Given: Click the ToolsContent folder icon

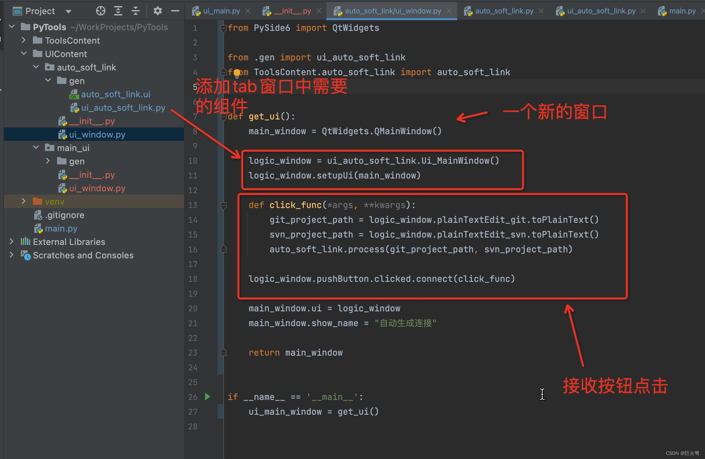Looking at the screenshot, I should click(x=38, y=40).
